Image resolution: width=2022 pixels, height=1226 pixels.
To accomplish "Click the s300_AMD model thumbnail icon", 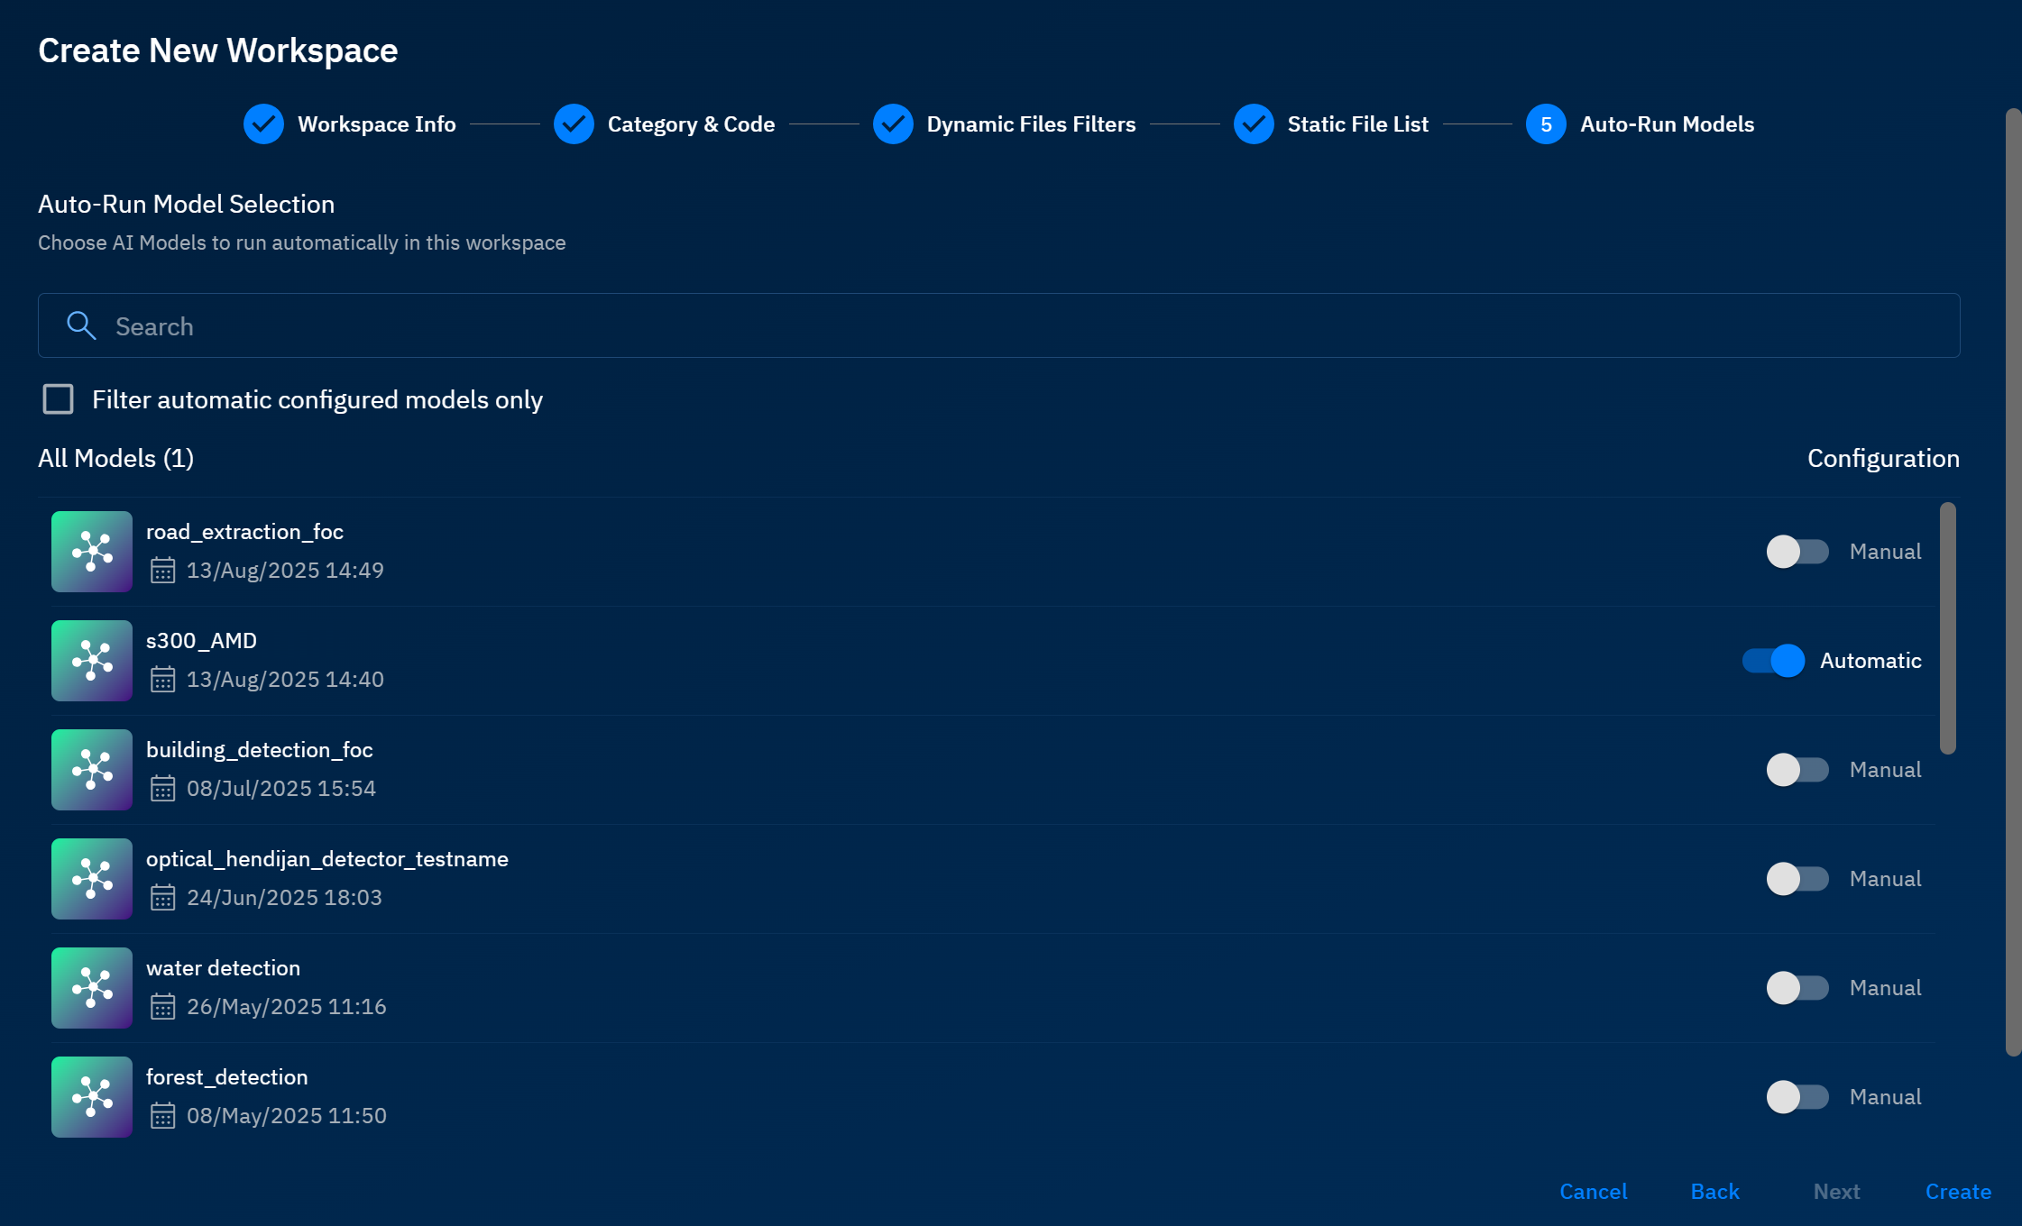I will pos(92,661).
